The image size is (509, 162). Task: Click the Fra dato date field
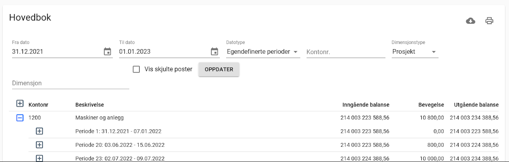56,52
